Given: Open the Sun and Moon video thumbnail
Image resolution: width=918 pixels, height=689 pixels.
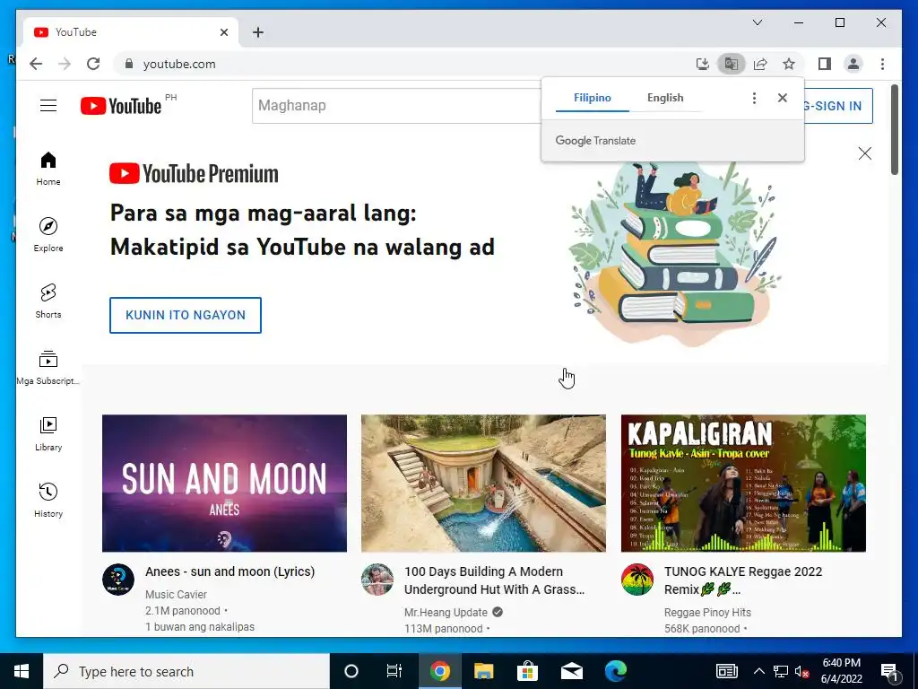Looking at the screenshot, I should coord(224,484).
